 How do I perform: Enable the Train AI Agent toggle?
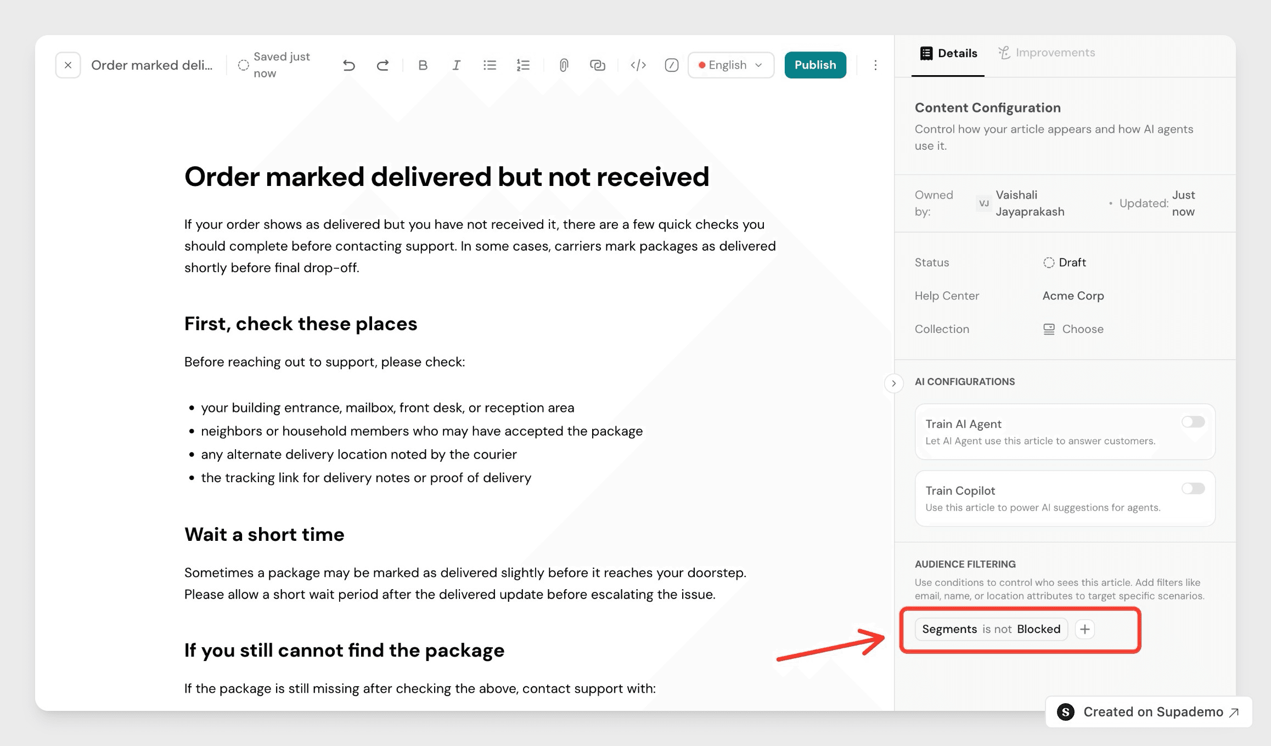[1193, 422]
